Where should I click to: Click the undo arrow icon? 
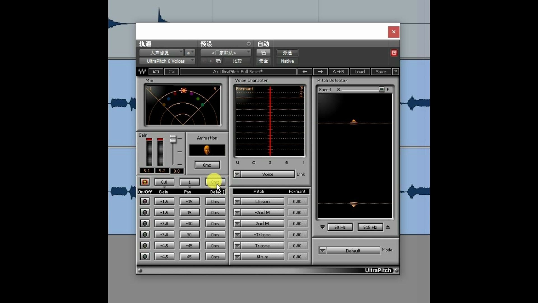click(x=156, y=72)
